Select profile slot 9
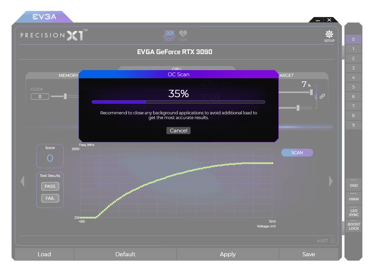This screenshot has height=276, width=374. pyautogui.click(x=353, y=125)
